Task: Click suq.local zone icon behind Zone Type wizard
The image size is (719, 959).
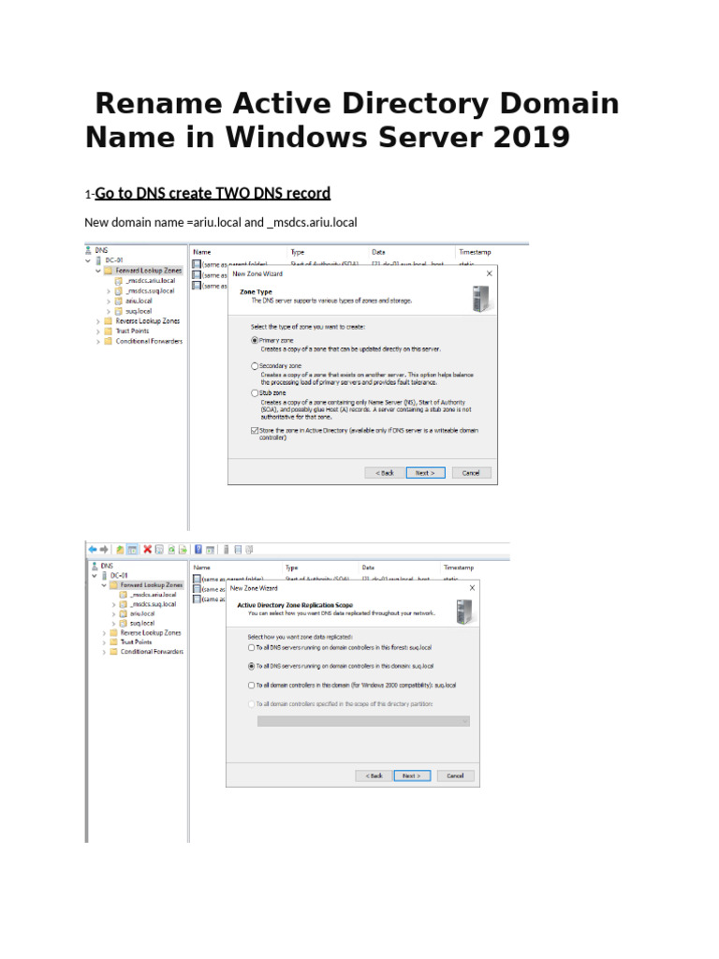Action: point(119,311)
